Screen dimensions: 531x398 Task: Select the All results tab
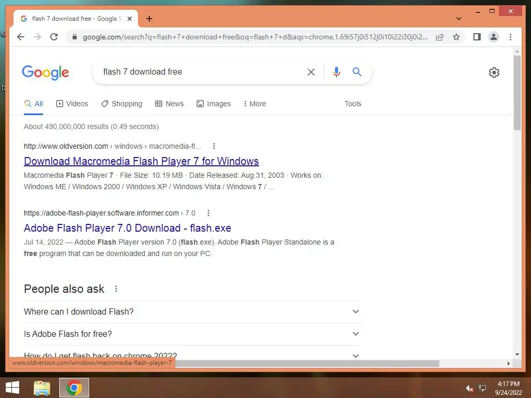click(34, 104)
